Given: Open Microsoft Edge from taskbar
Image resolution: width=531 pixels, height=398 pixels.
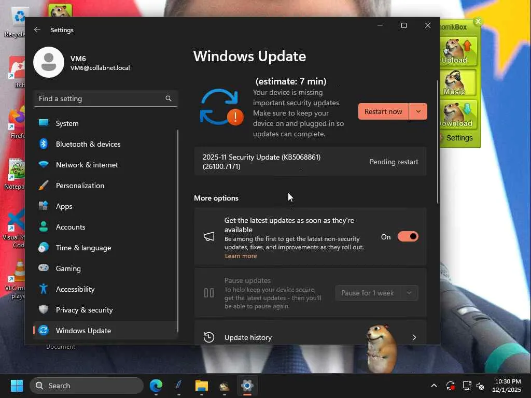Looking at the screenshot, I should coord(156,386).
